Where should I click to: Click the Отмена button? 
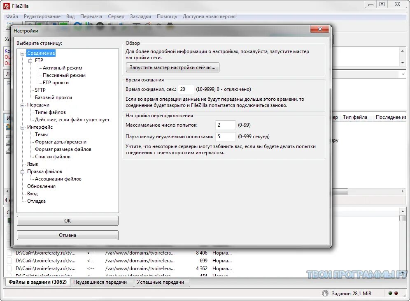[x=67, y=235]
